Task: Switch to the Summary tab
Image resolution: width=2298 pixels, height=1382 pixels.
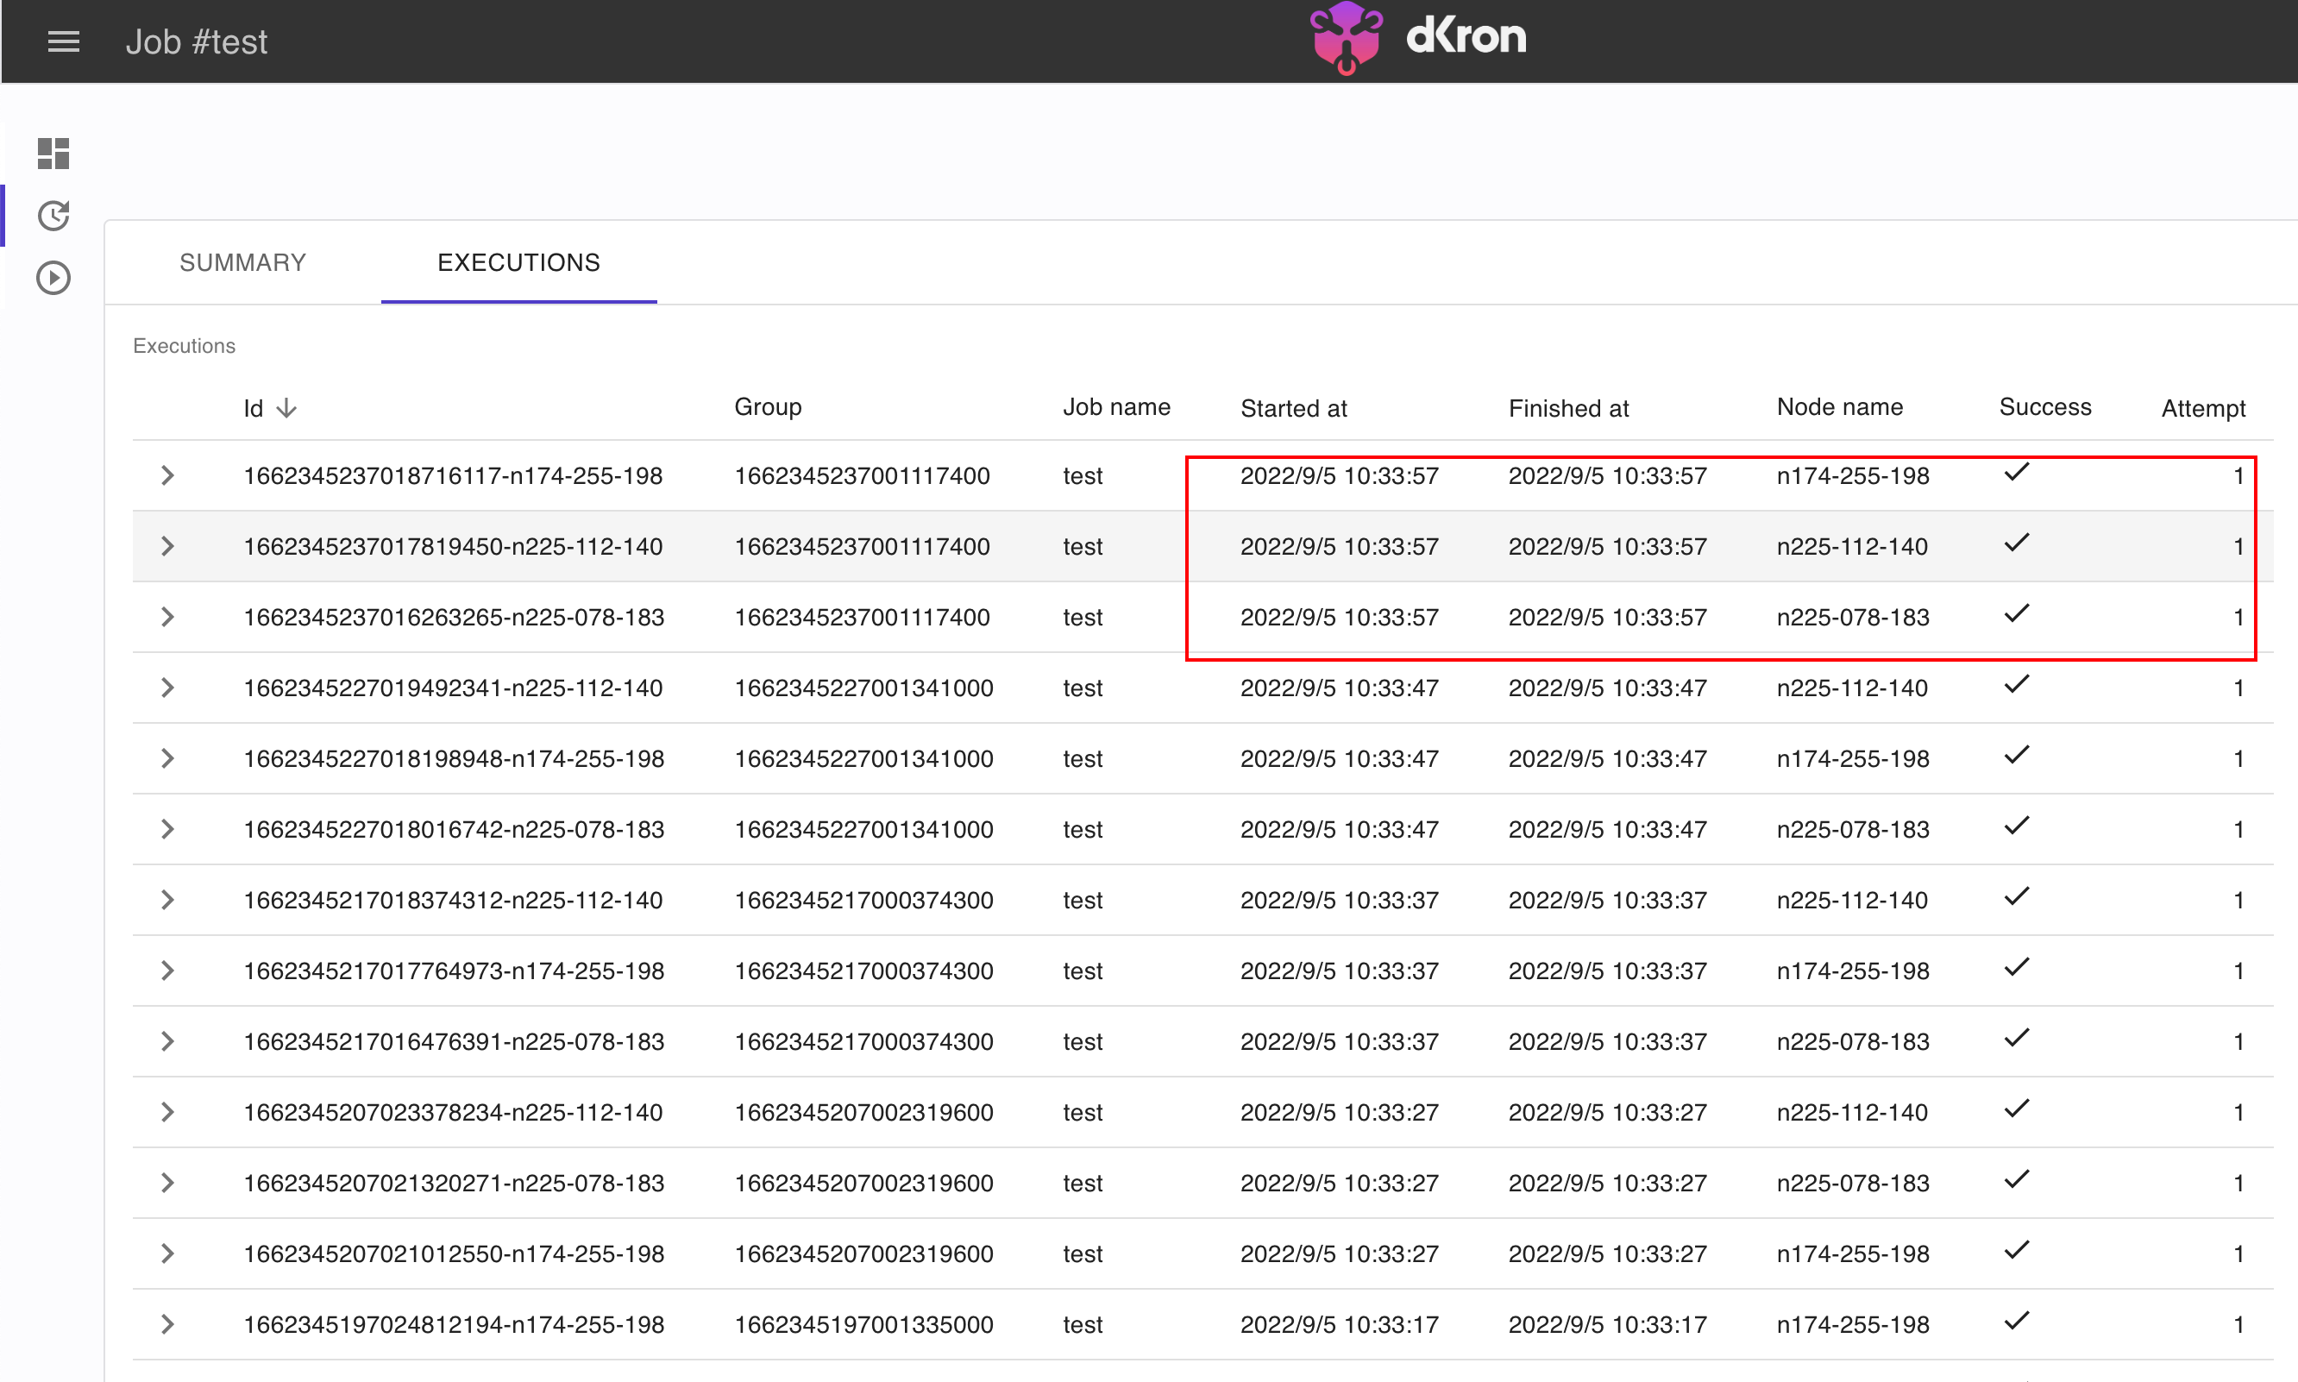Action: [x=242, y=262]
